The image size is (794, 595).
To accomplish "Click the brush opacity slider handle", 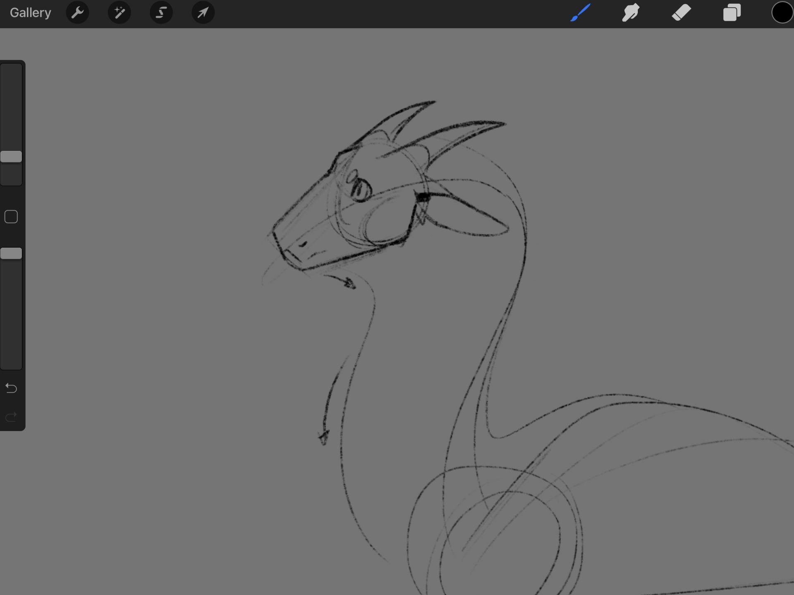I will 11,253.
